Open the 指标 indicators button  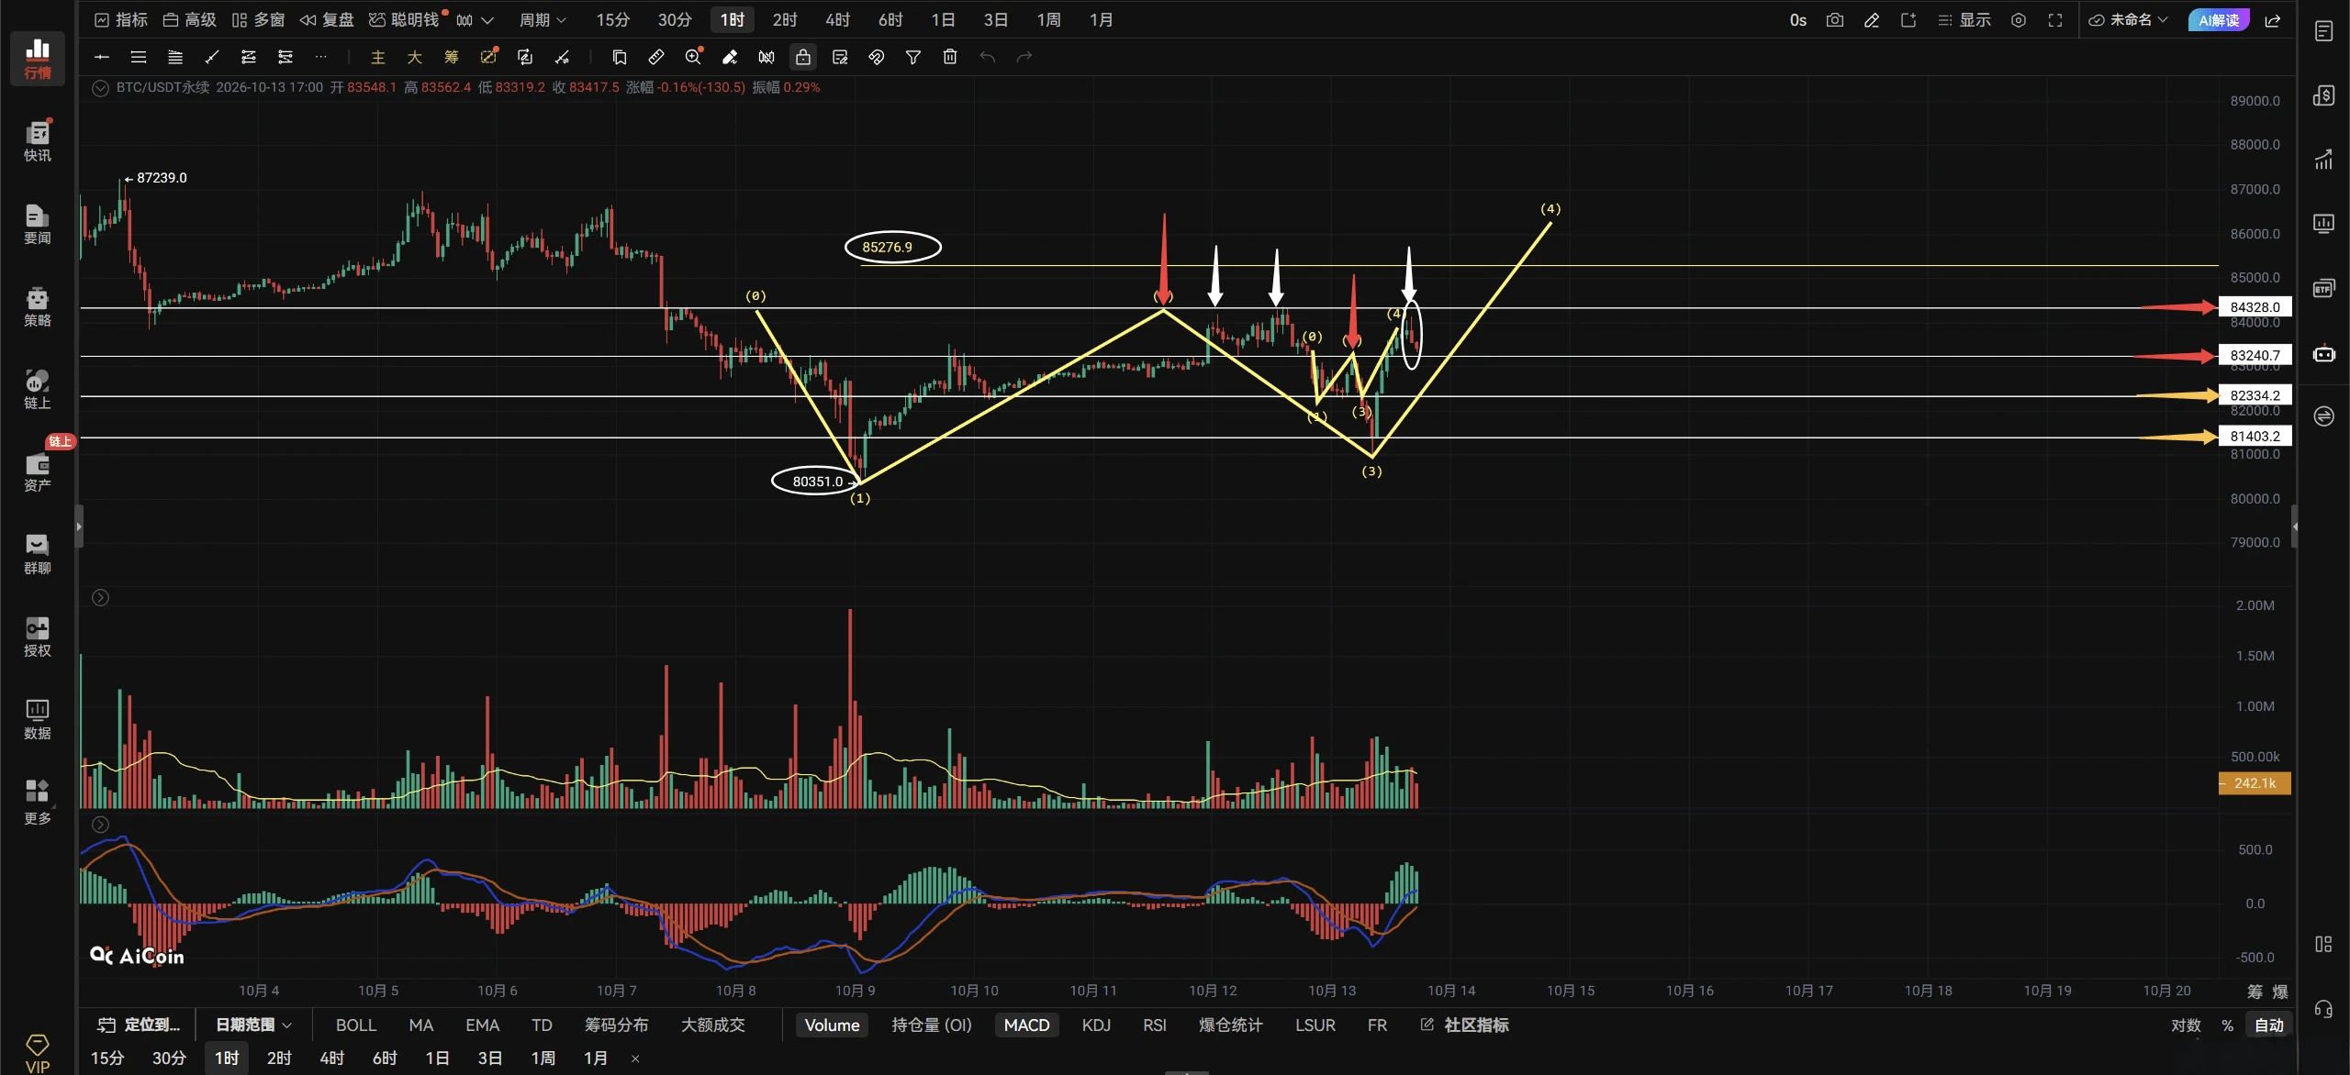tap(121, 20)
